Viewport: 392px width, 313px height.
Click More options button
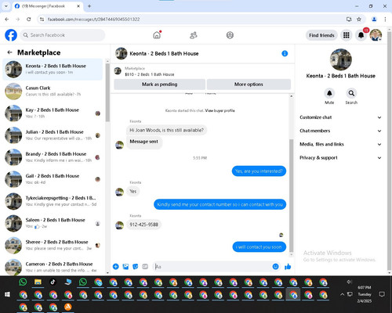coord(249,85)
